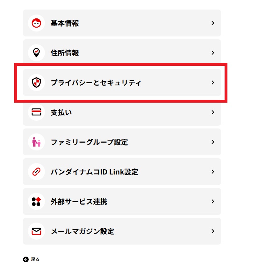Open the ファミリーグループ設定 menu item
255x269 pixels.
click(89, 142)
